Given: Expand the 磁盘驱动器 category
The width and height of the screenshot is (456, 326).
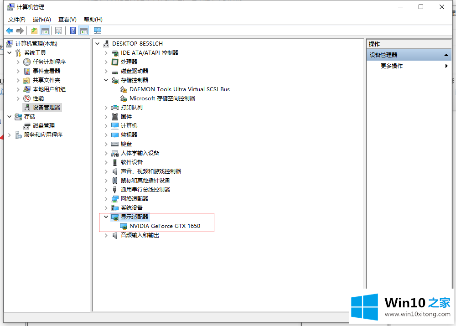Looking at the screenshot, I should [106, 71].
